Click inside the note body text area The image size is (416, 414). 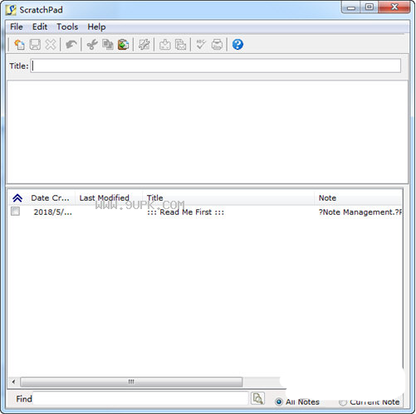(208, 132)
